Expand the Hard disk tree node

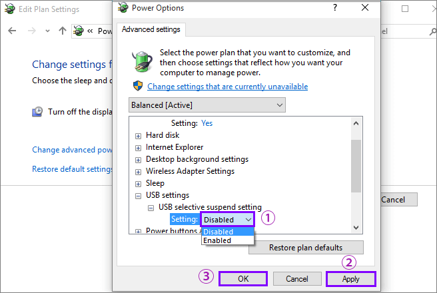[x=138, y=135]
